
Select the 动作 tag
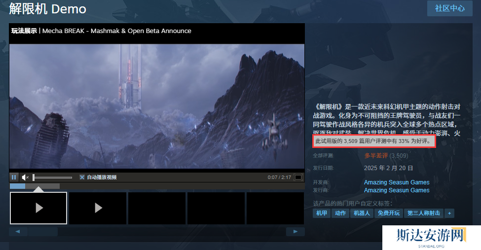(340, 213)
